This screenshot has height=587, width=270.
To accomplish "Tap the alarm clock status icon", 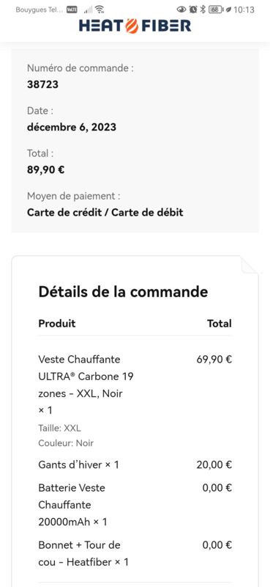I will (x=193, y=10).
